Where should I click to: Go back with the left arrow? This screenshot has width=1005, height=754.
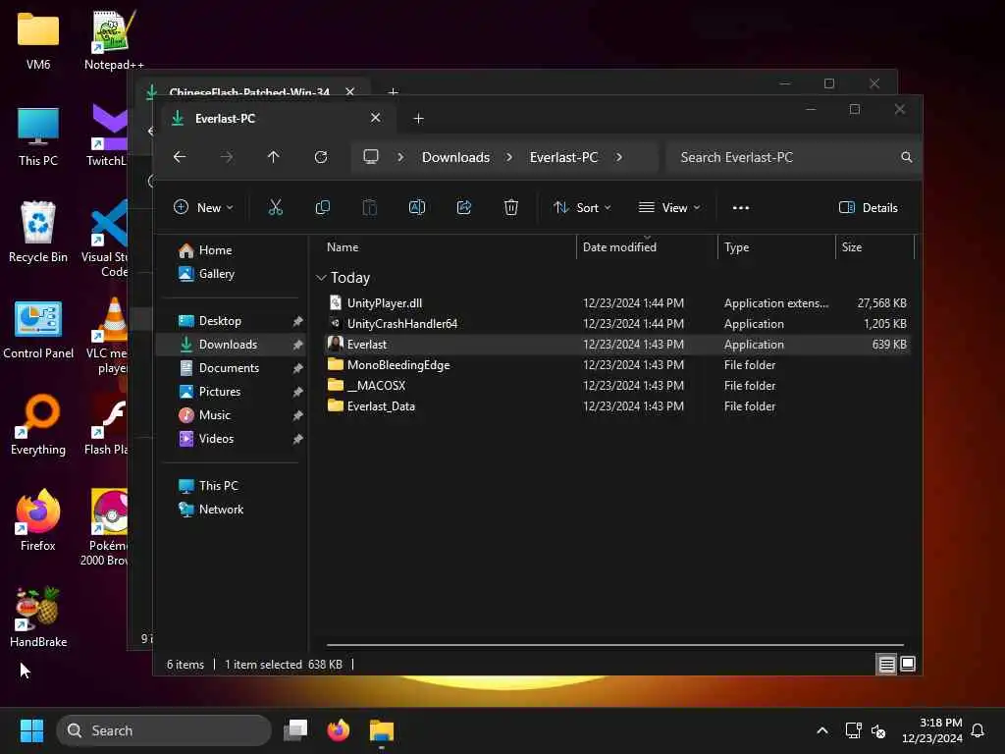(x=180, y=157)
